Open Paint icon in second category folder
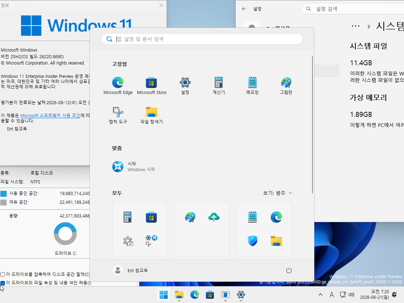This screenshot has height=303, width=404. click(x=190, y=217)
